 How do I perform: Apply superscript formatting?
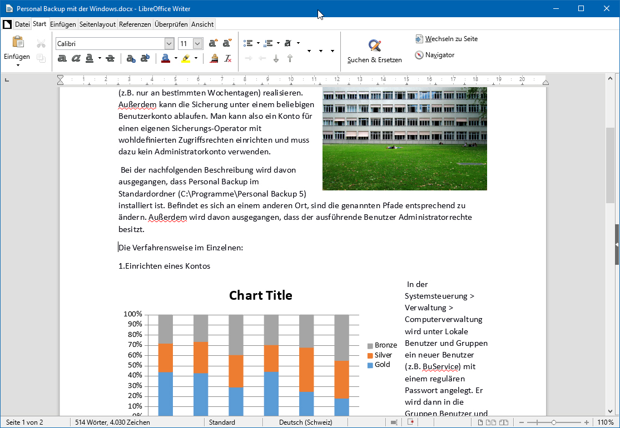pos(145,58)
